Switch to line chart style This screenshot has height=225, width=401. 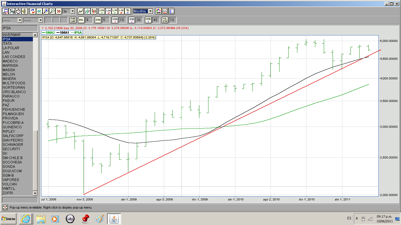click(80, 11)
